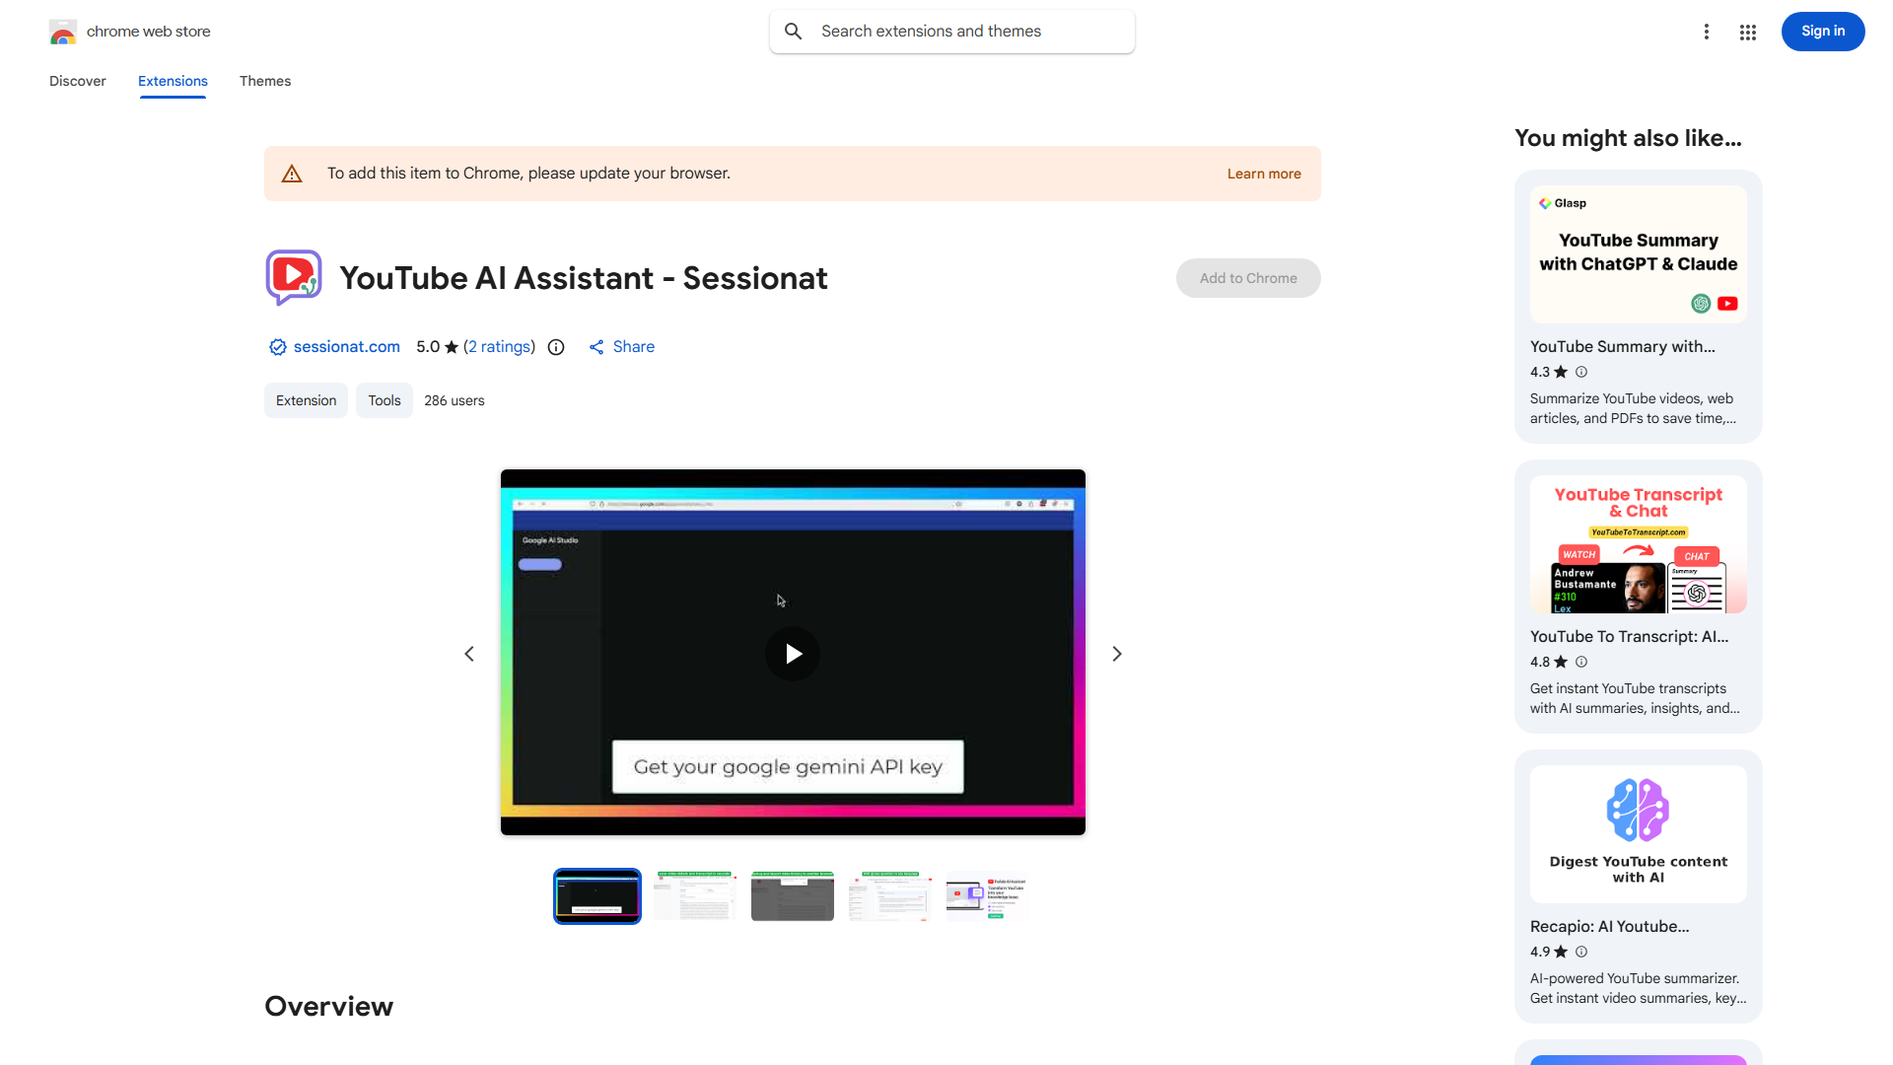Click the Share icon
Screen dimensions: 1893x1065
[x=596, y=347]
